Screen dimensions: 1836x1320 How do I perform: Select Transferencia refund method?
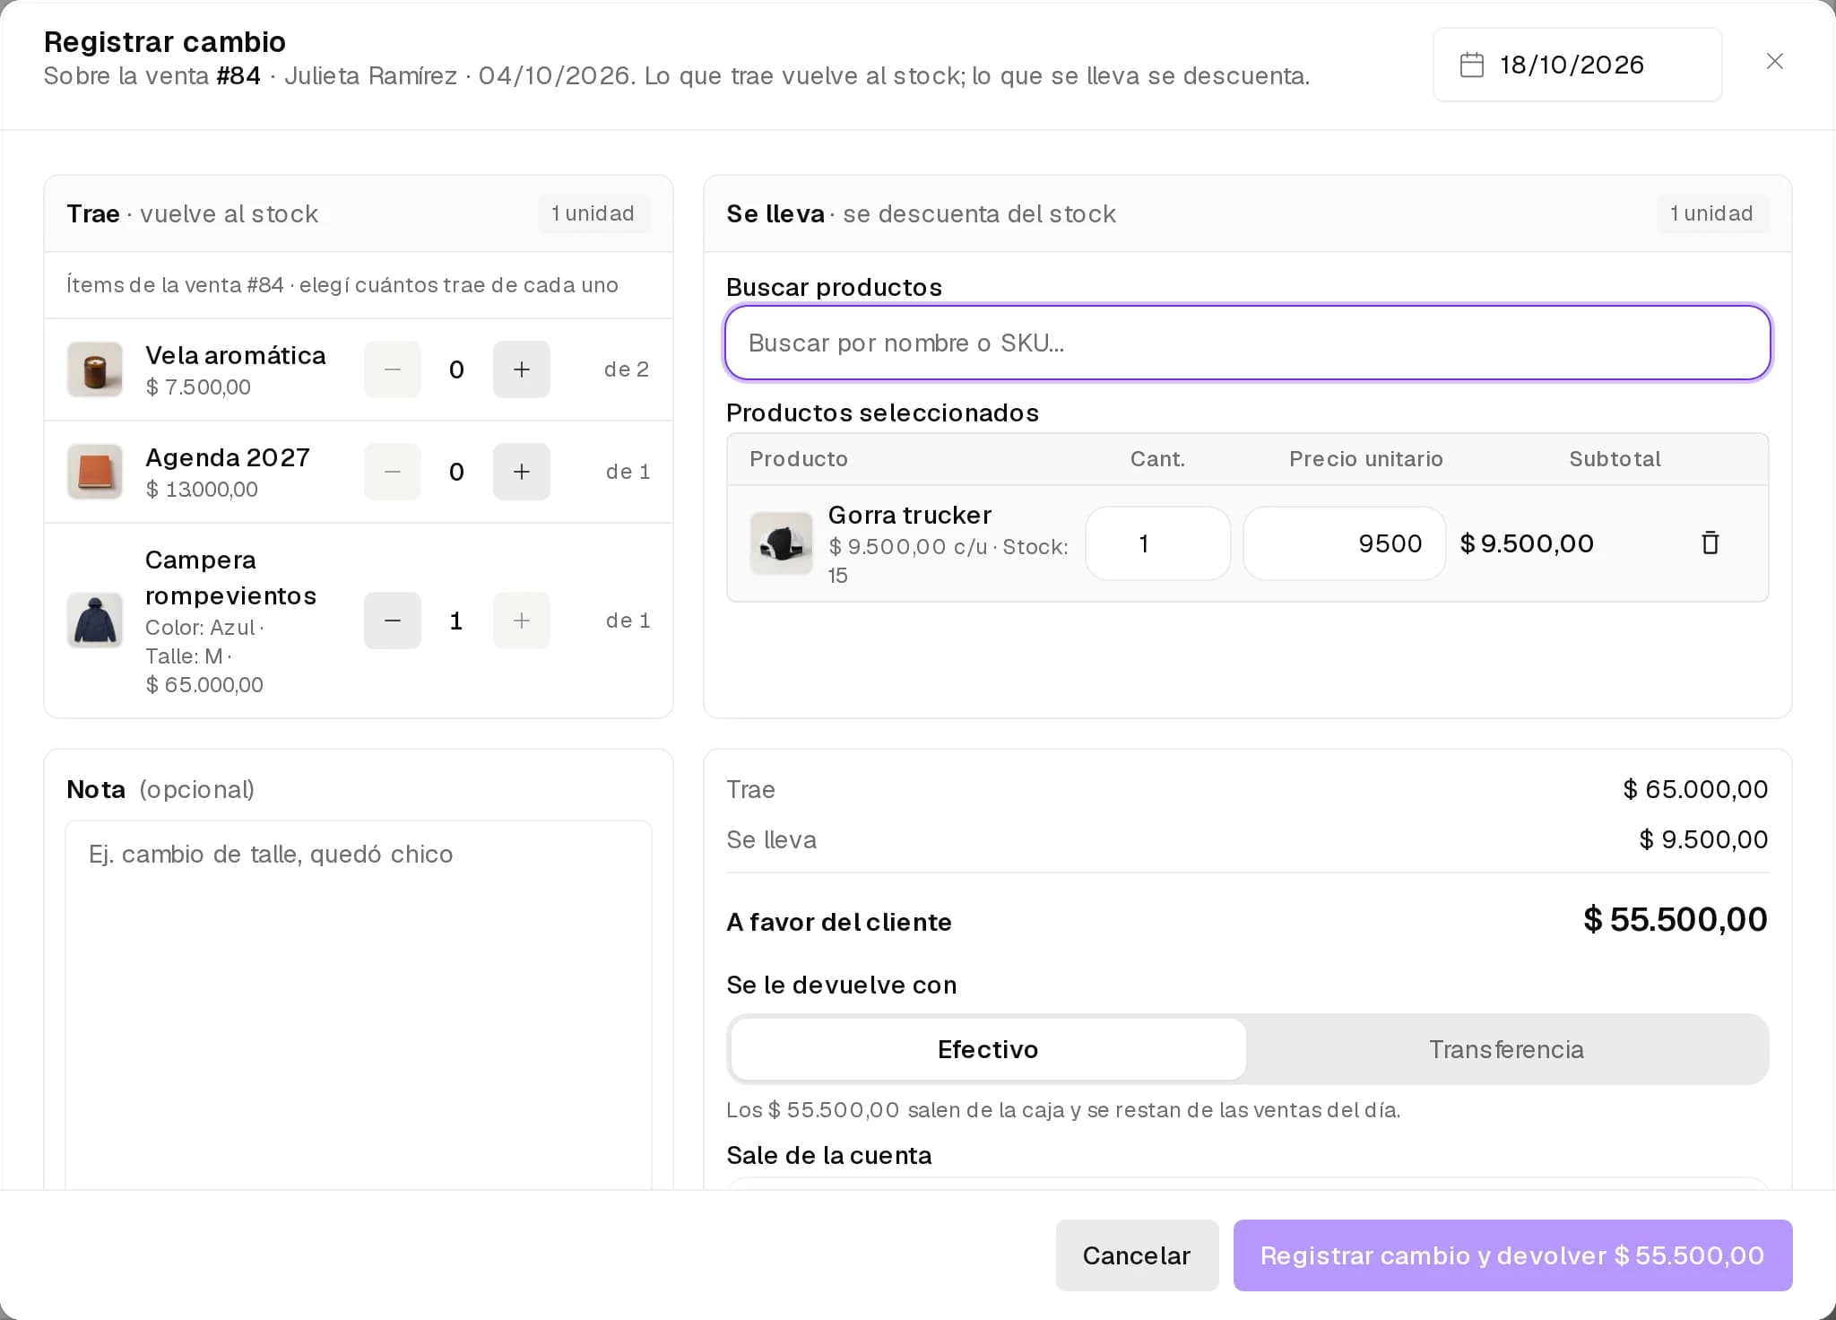pos(1506,1049)
